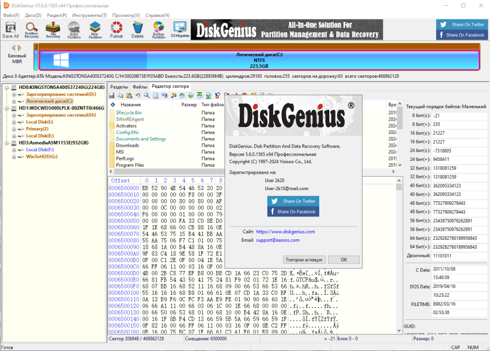
Task: Click the next disk arrow above Базовый MBR
Action: pos(20,47)
